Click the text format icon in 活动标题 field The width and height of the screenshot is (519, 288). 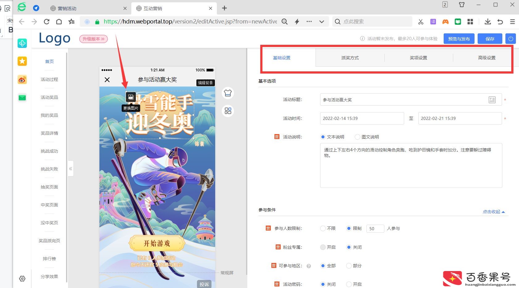click(492, 100)
